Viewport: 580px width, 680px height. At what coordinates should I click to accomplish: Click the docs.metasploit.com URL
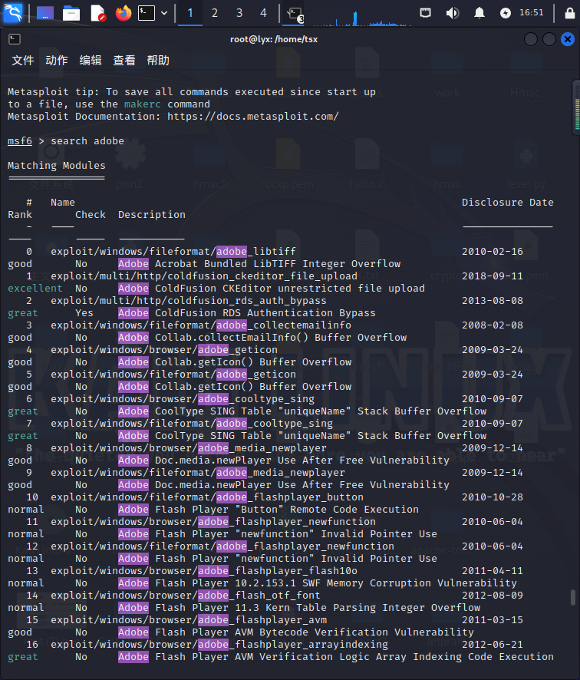[x=253, y=117]
